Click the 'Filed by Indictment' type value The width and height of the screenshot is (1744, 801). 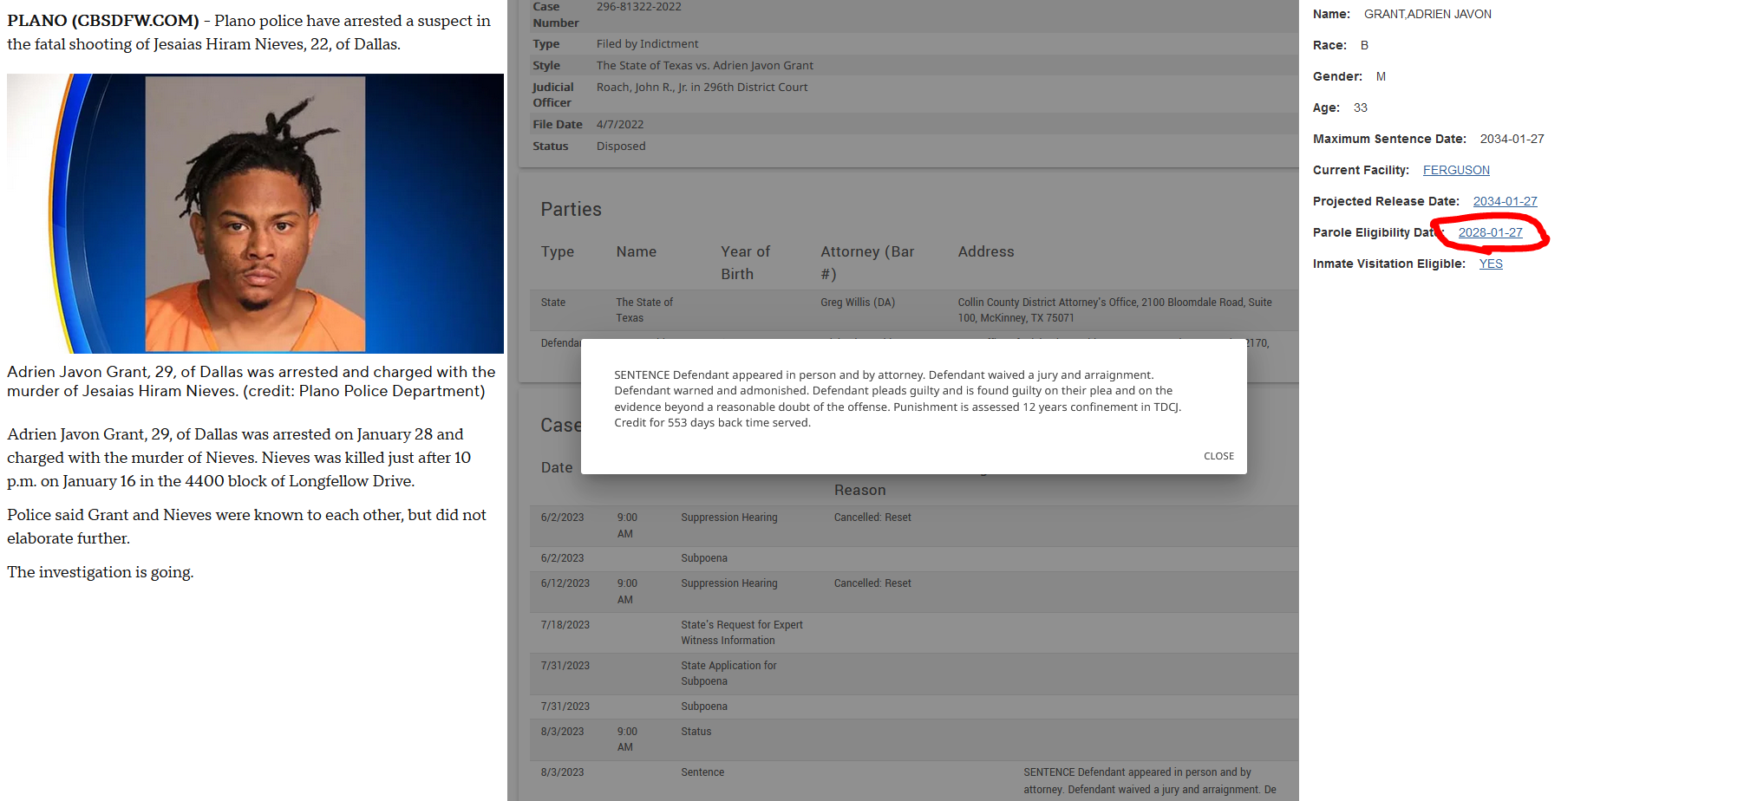tap(647, 43)
